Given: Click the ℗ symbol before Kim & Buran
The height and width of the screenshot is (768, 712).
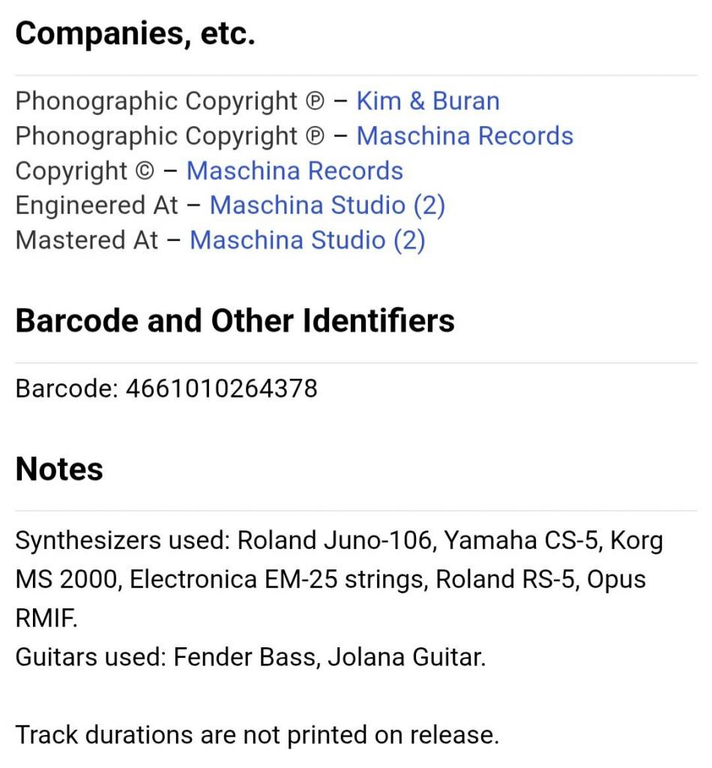Looking at the screenshot, I should tap(313, 102).
